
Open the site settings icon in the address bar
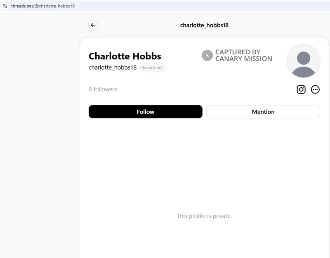click(6, 6)
